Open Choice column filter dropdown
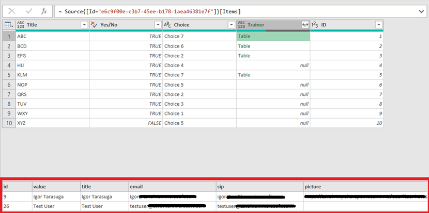This screenshot has width=429, height=213. click(x=232, y=25)
